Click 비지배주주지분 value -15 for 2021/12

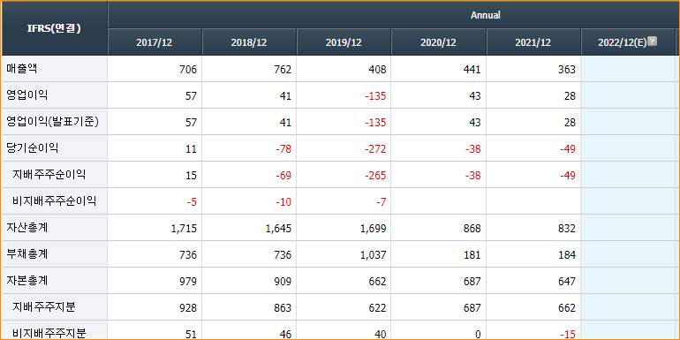[568, 334]
